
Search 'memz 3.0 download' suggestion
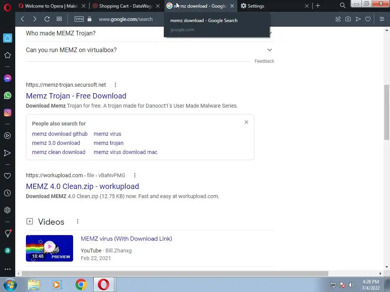[x=56, y=143]
